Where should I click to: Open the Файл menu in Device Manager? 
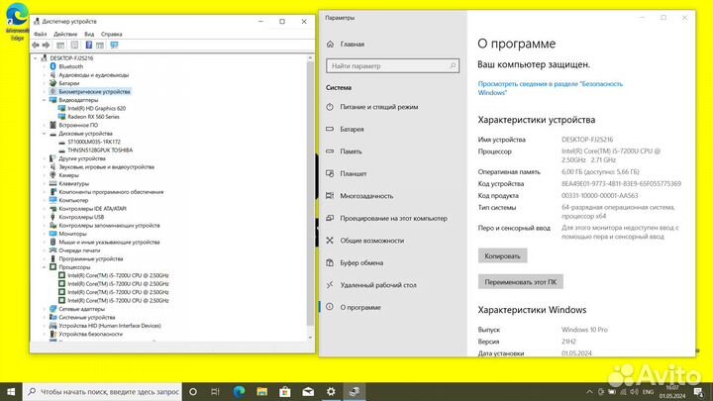tap(40, 34)
